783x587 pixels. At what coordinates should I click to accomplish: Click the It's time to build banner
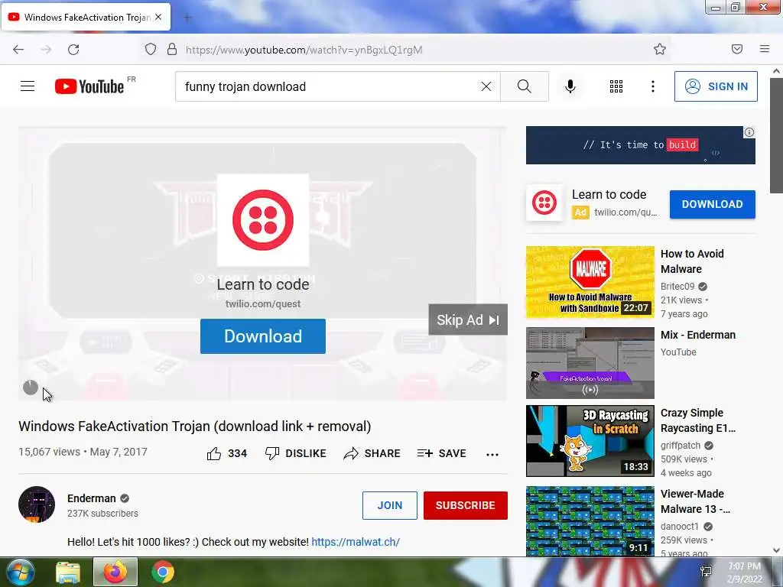[x=640, y=144]
